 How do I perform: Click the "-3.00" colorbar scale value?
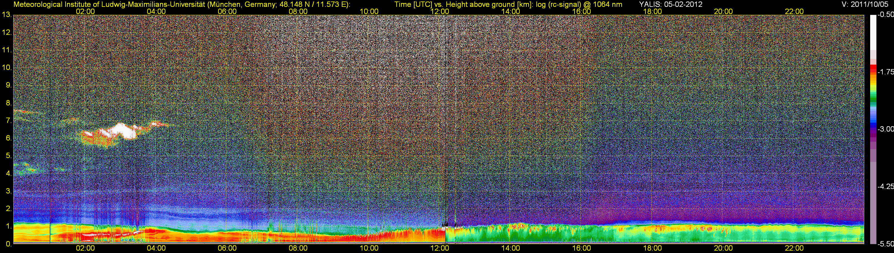pyautogui.click(x=885, y=129)
